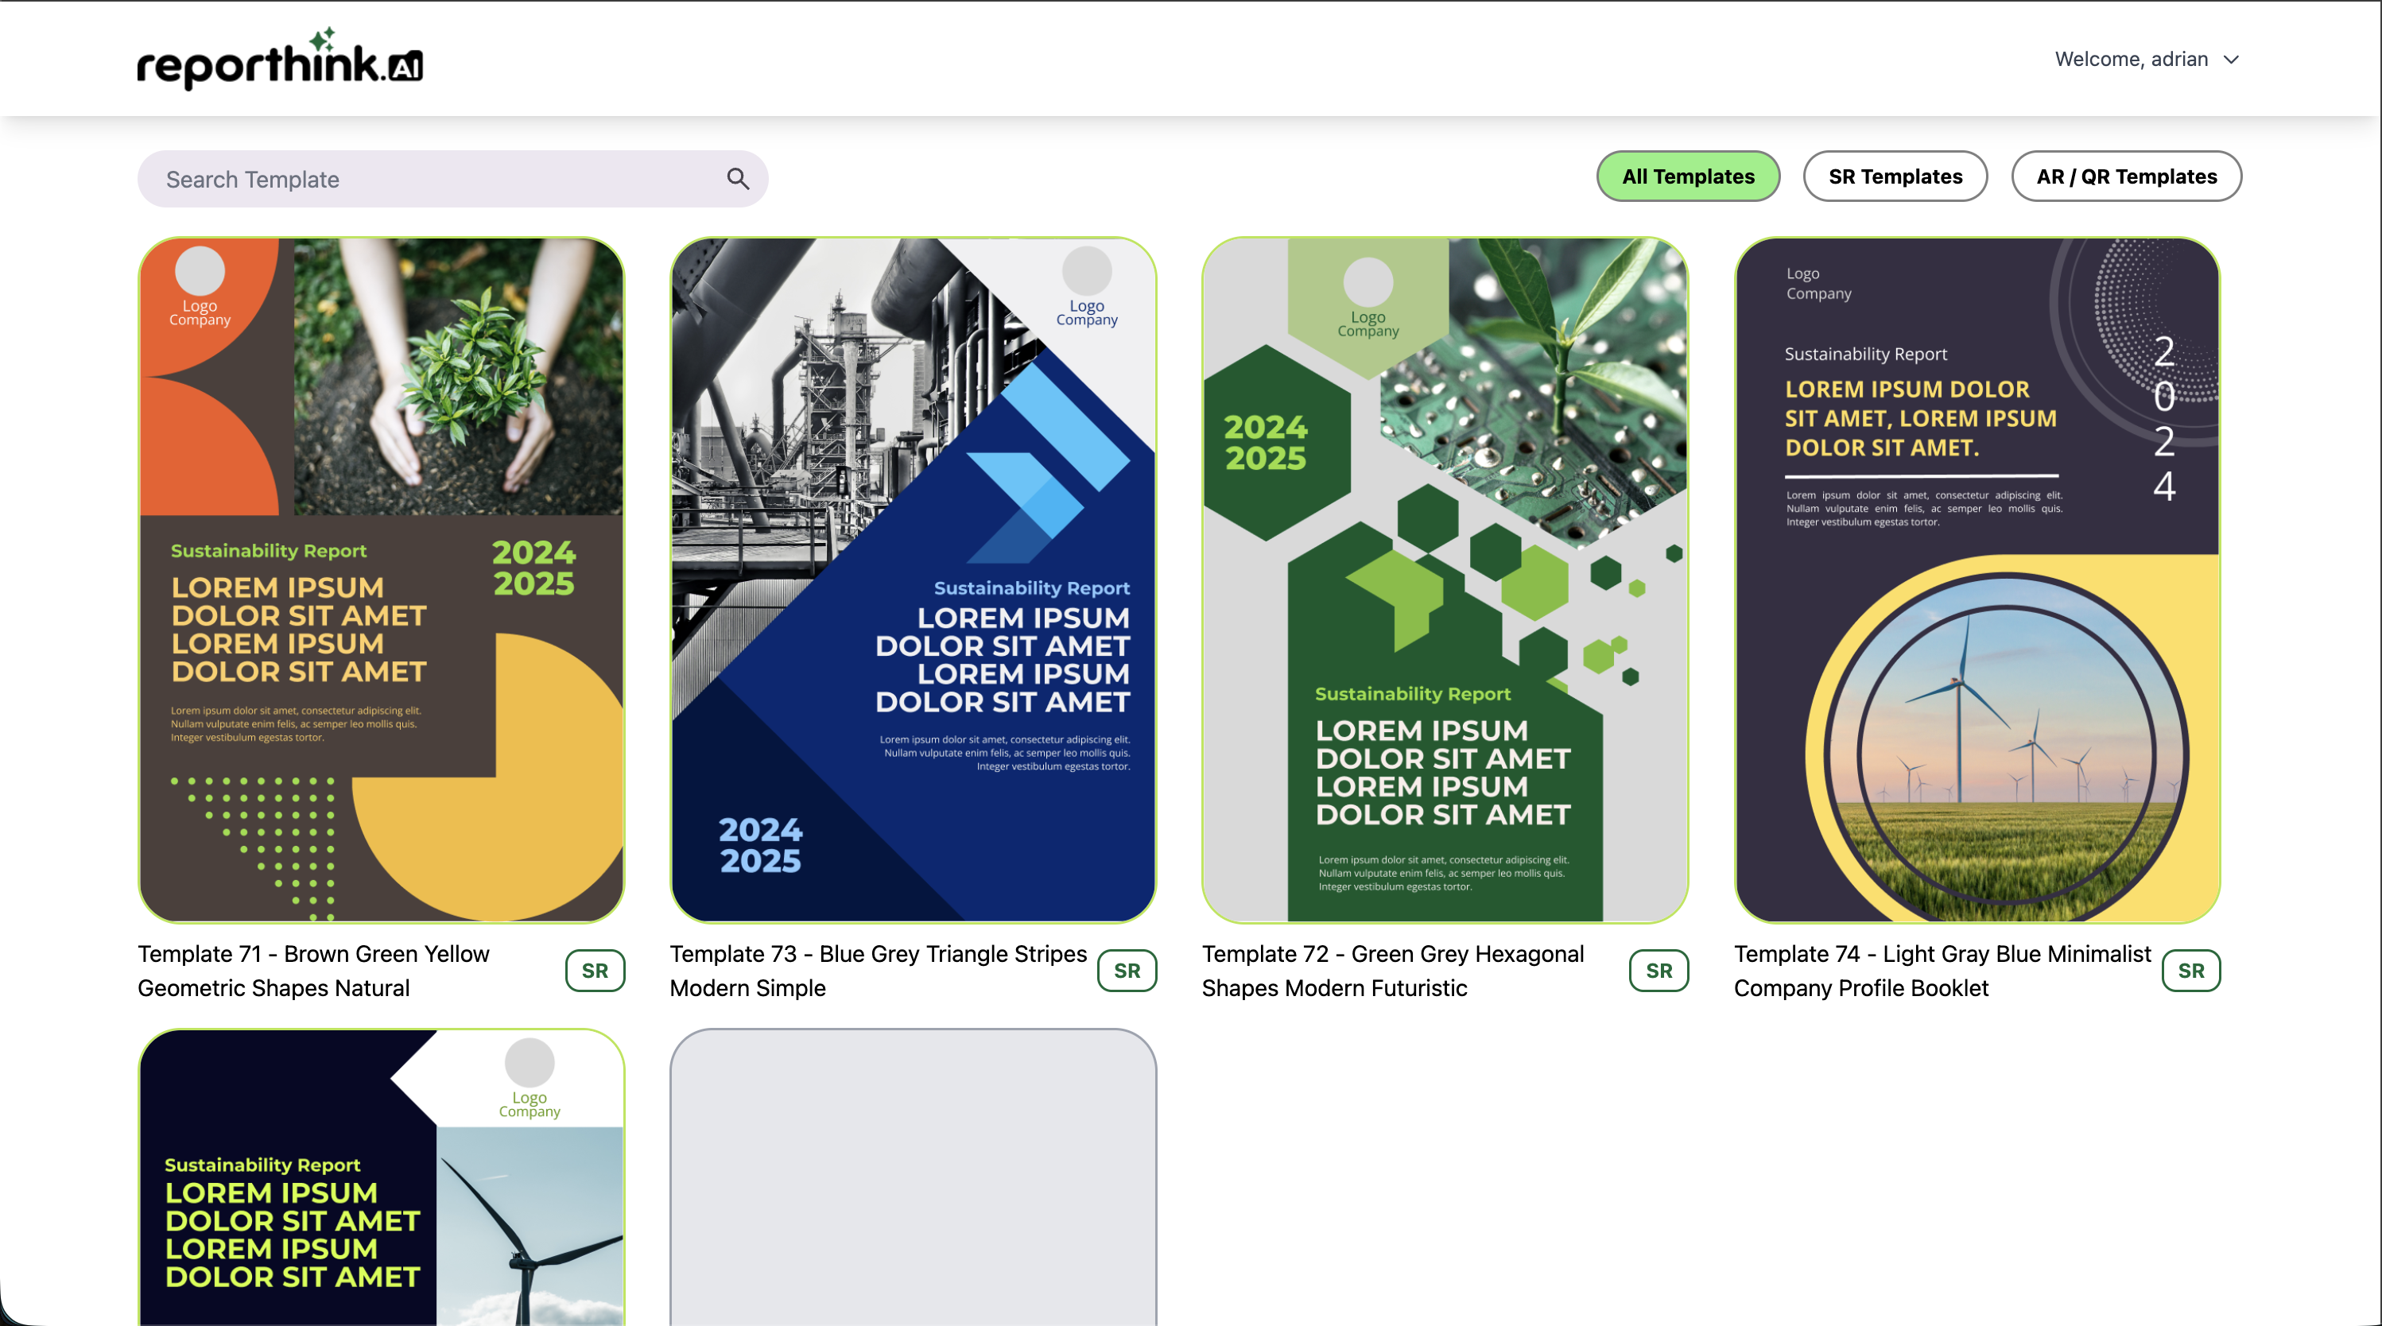Screen dimensions: 2382x1326
Task: Activate the AR / QR Templates filter
Action: coord(2126,176)
